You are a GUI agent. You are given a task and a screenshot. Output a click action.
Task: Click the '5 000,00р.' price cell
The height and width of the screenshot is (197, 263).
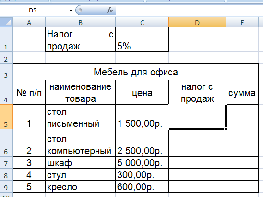tap(142, 162)
